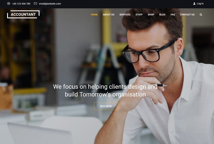Visit the Blog page
The image size is (214, 144).
pyautogui.click(x=162, y=15)
